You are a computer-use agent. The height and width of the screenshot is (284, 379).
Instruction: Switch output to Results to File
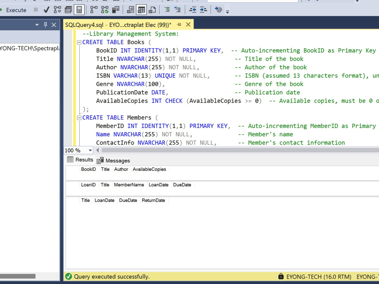(x=152, y=10)
